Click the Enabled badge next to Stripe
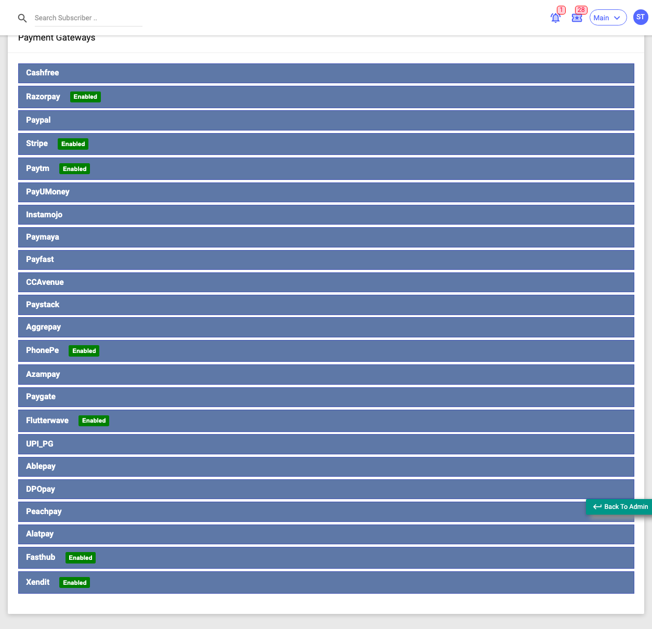The width and height of the screenshot is (652, 629). click(x=73, y=144)
